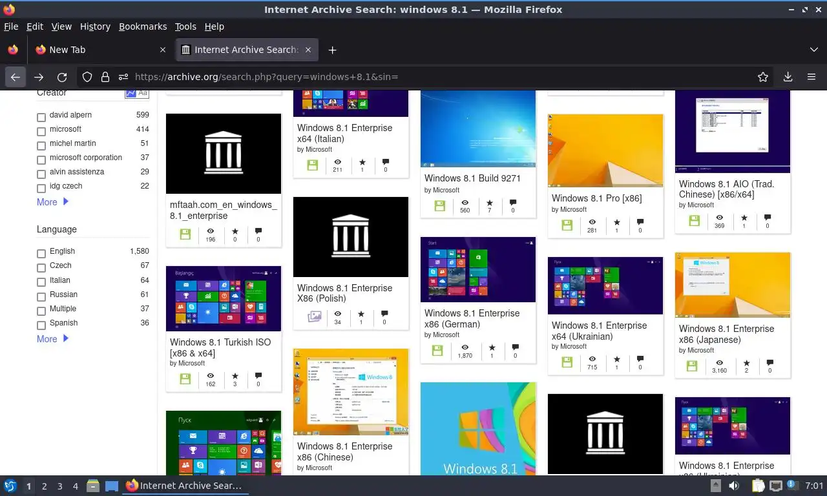The height and width of the screenshot is (496, 827).
Task: Click the Windows 8.1 Pro [x86] orange thumbnail
Action: pos(605,150)
